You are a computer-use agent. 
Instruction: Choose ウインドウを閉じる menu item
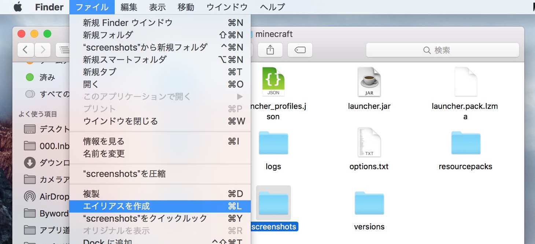(160, 121)
